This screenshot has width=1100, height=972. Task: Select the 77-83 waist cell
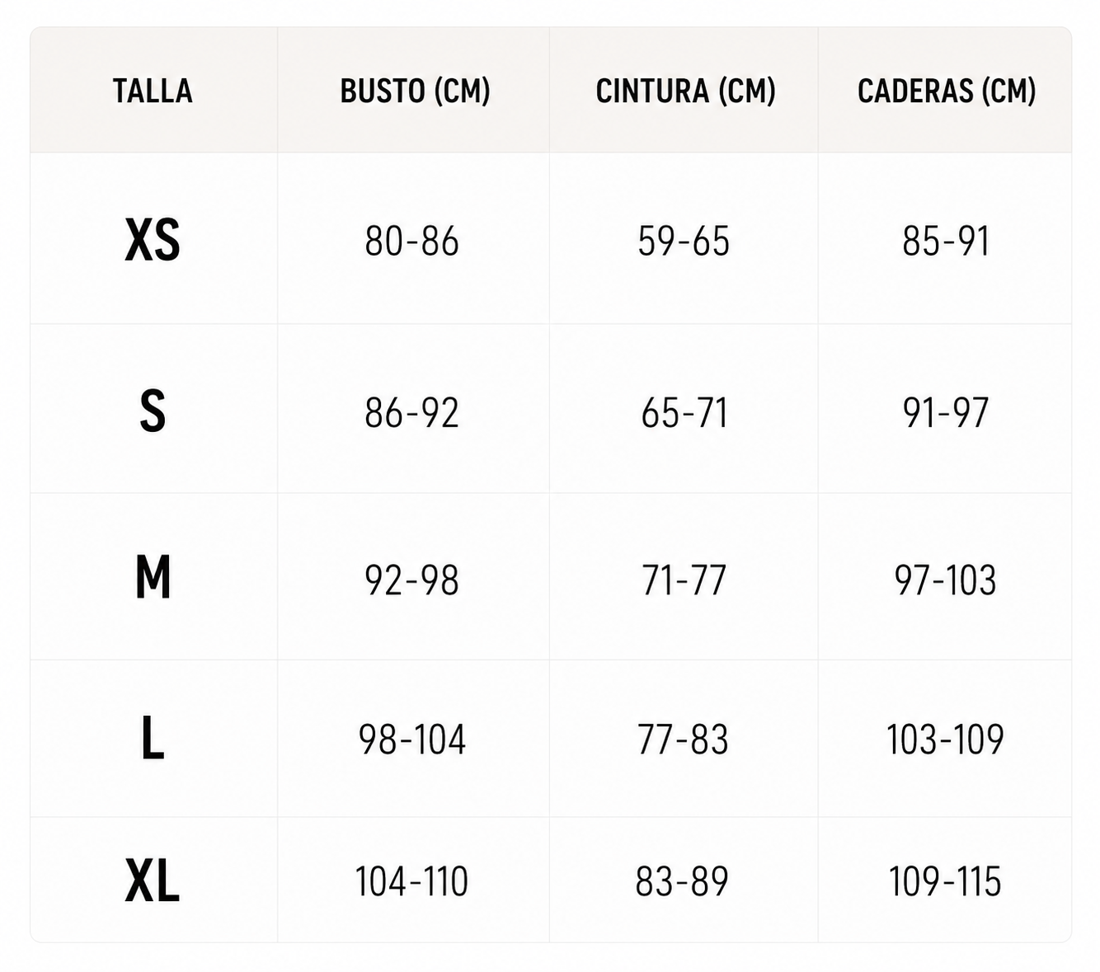[x=683, y=740]
